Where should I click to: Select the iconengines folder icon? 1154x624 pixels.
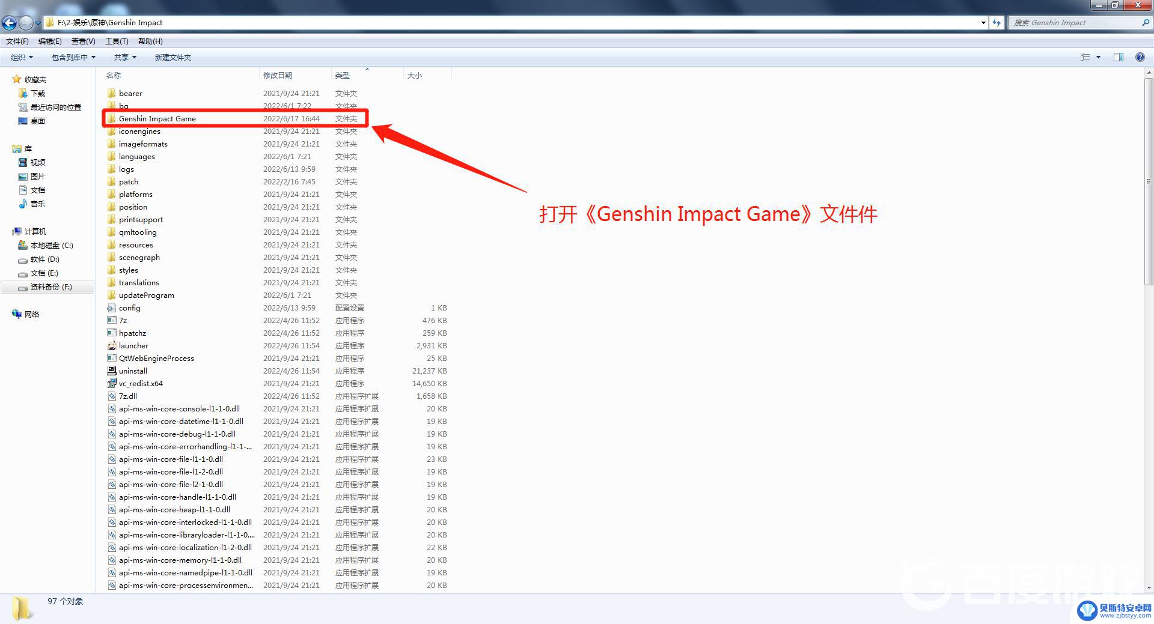pyautogui.click(x=111, y=132)
